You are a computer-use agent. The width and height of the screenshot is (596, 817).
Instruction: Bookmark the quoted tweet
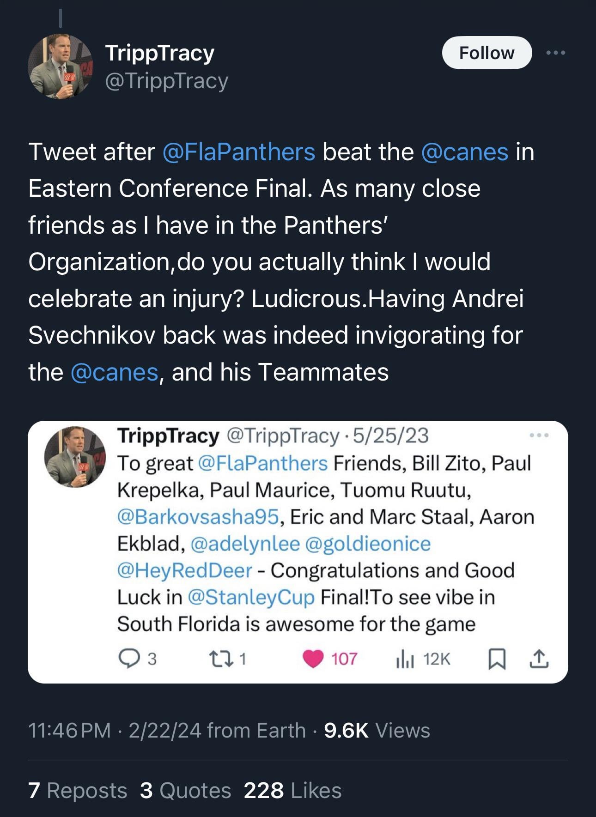click(497, 659)
